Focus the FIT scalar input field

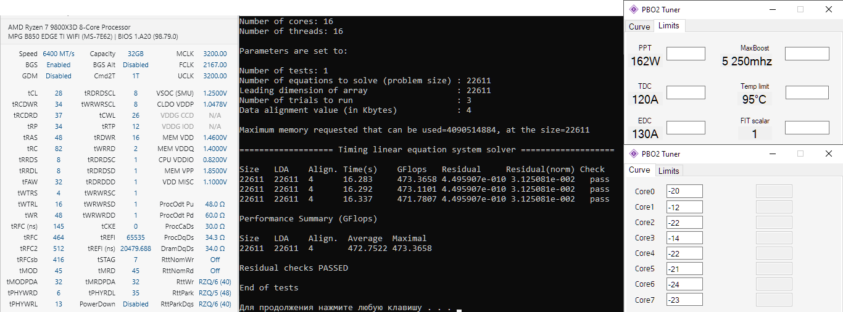pos(807,128)
